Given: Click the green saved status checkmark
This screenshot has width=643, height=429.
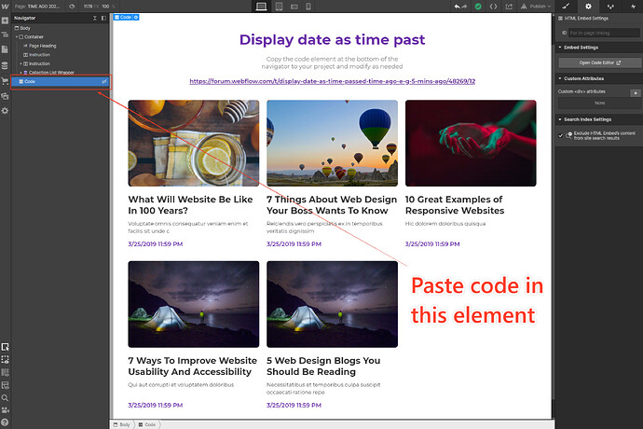Looking at the screenshot, I should (478, 7).
